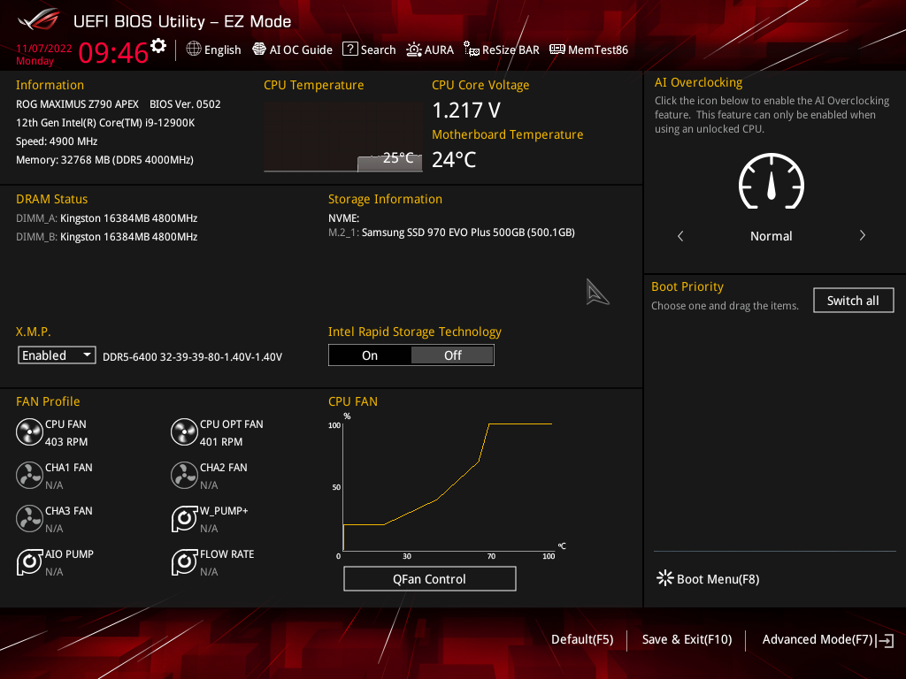This screenshot has height=679, width=906.
Task: Select the CPU FAN icon
Action: tap(29, 432)
